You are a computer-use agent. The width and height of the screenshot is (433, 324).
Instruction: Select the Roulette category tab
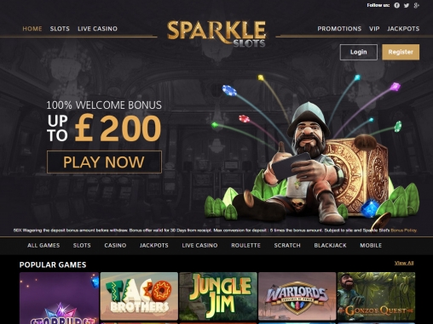coord(245,246)
